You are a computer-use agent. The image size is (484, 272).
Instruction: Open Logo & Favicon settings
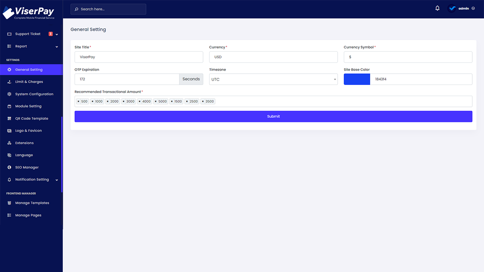point(28,130)
